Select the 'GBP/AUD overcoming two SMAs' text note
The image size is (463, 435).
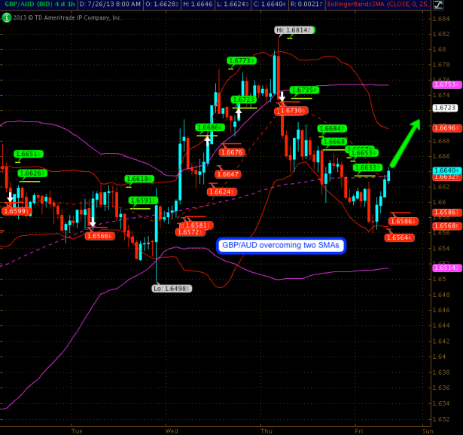[281, 246]
